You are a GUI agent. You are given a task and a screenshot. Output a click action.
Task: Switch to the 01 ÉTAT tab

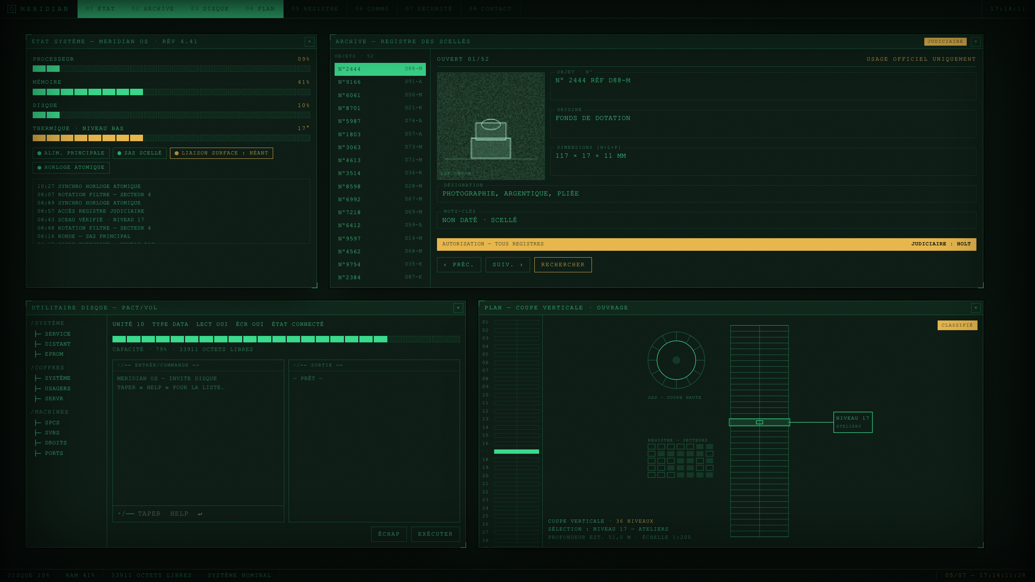100,9
